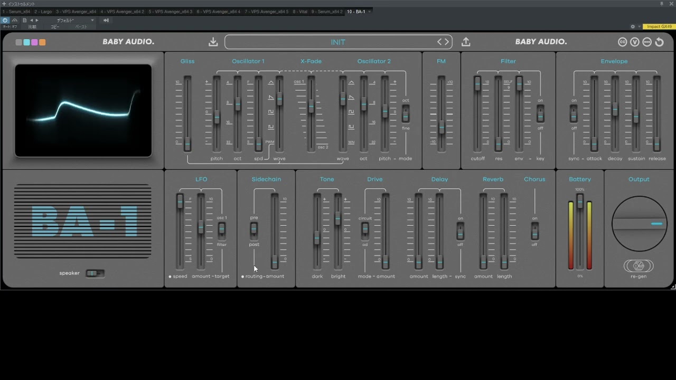Viewport: 676px width, 380px height.
Task: Toggle Sidechain routing pre/post switch
Action: click(x=254, y=231)
